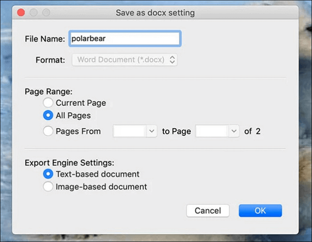Click the Save as docx setting title
This screenshot has height=242, width=312.
155,12
